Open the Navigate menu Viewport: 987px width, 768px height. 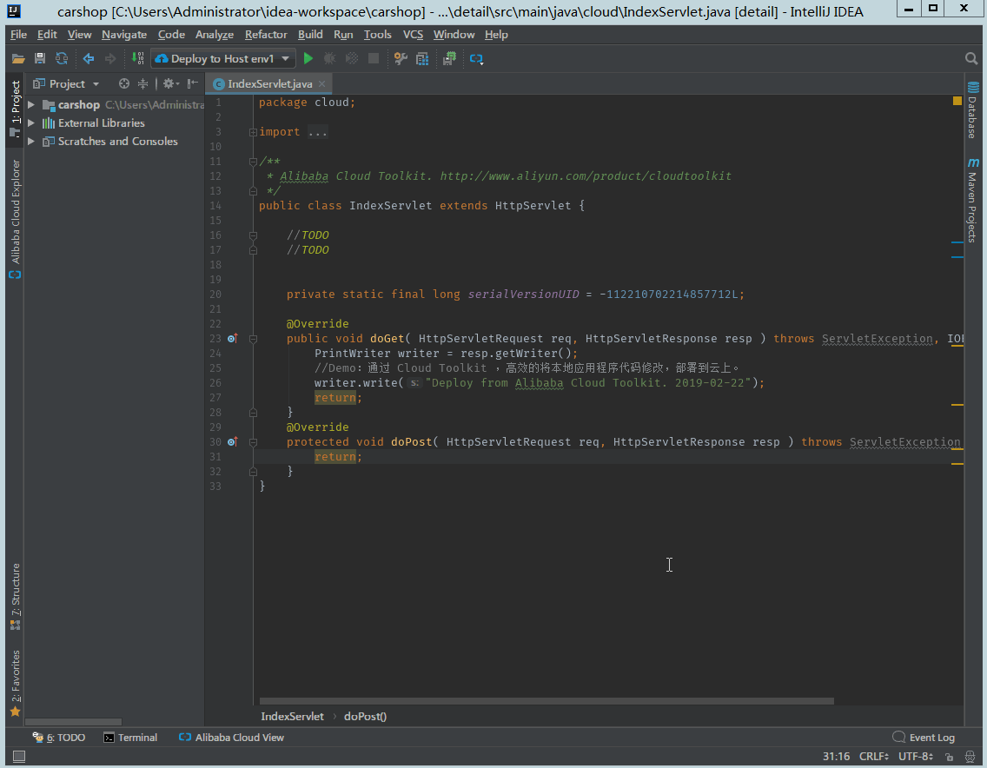[x=124, y=35]
